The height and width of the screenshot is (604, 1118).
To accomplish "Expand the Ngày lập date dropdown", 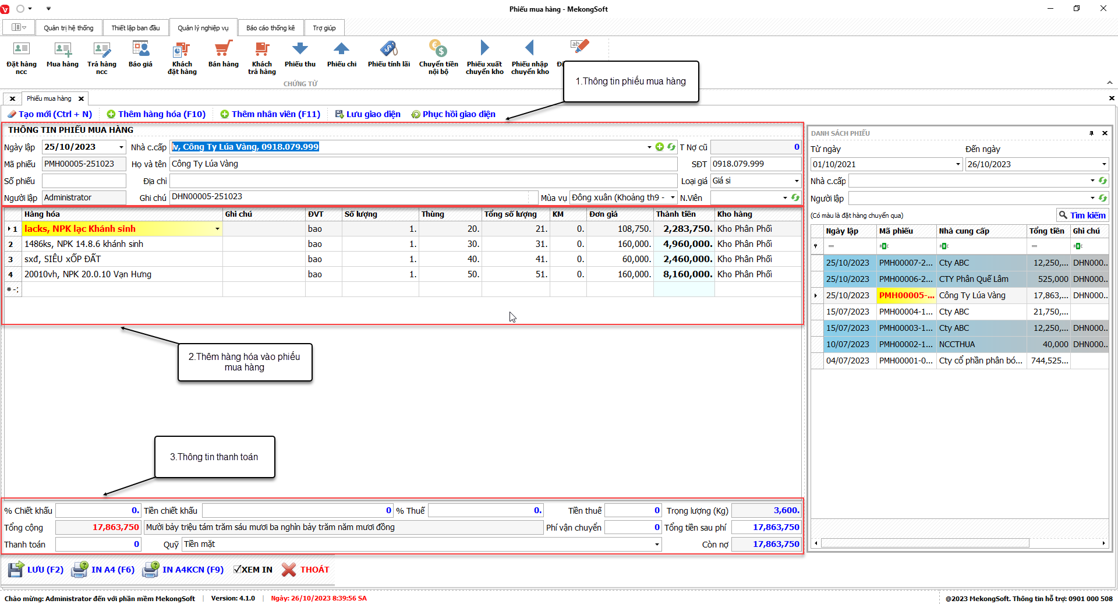I will [121, 147].
